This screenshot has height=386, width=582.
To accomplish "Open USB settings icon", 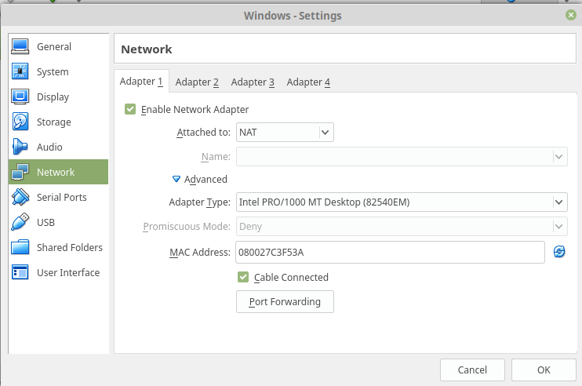I will tap(20, 223).
